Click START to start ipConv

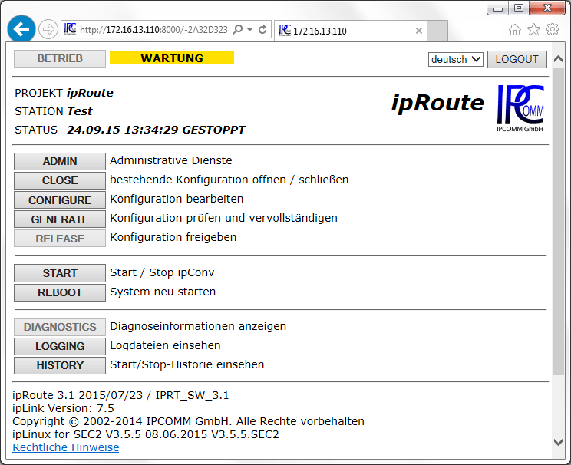coord(60,273)
